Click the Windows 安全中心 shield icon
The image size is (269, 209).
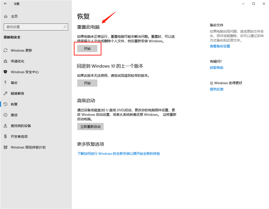pyautogui.click(x=6, y=72)
